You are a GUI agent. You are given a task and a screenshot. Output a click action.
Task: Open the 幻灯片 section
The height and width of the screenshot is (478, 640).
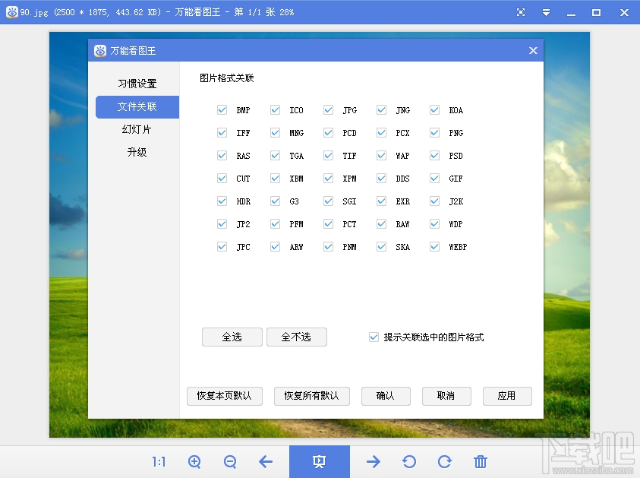tap(137, 129)
